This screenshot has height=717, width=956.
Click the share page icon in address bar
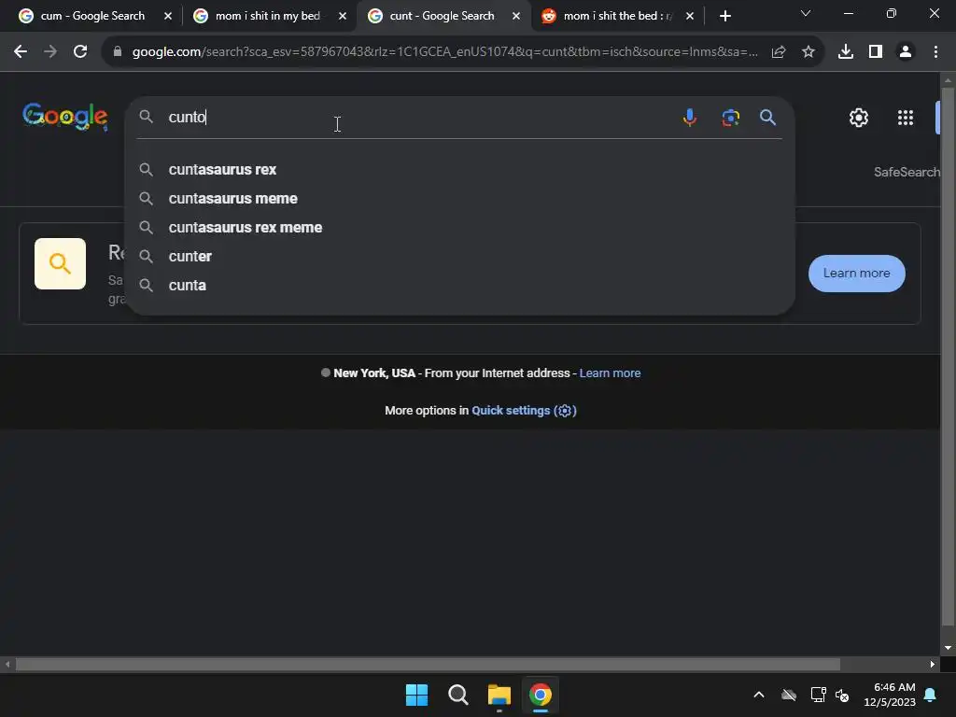(x=779, y=52)
